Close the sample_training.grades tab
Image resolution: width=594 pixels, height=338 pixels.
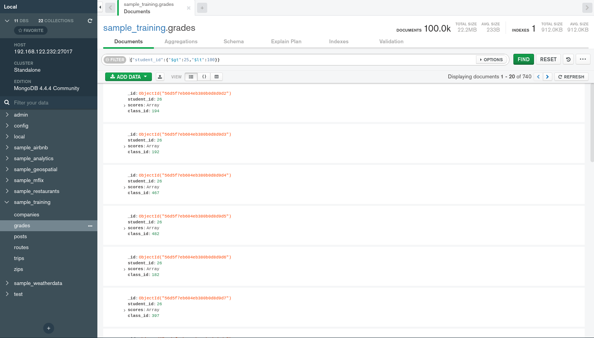[x=189, y=8]
